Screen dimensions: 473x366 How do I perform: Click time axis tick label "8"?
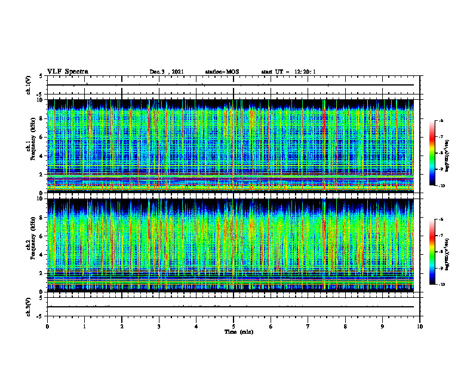(x=345, y=327)
